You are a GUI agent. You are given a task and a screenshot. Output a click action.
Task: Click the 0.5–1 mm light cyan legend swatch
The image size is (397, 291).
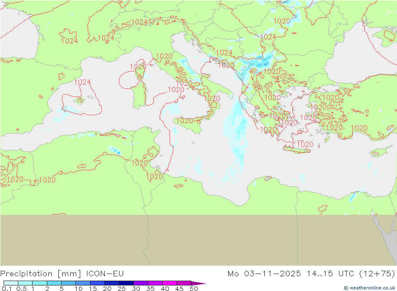click(25, 283)
